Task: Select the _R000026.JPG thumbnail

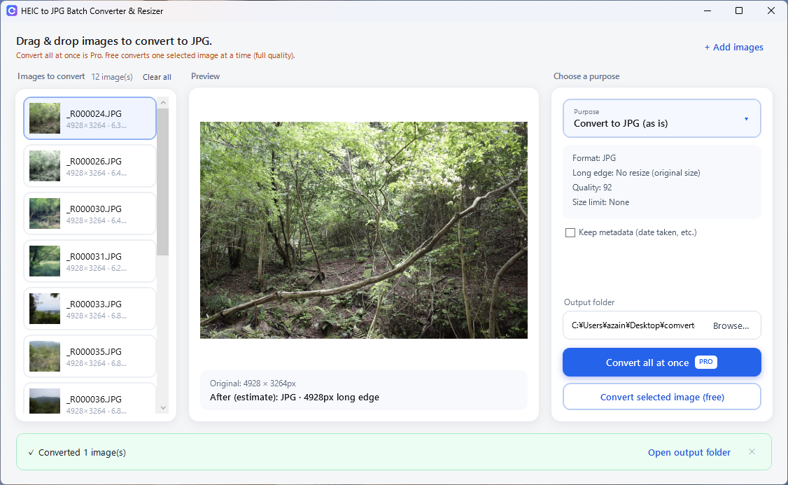Action: 45,166
